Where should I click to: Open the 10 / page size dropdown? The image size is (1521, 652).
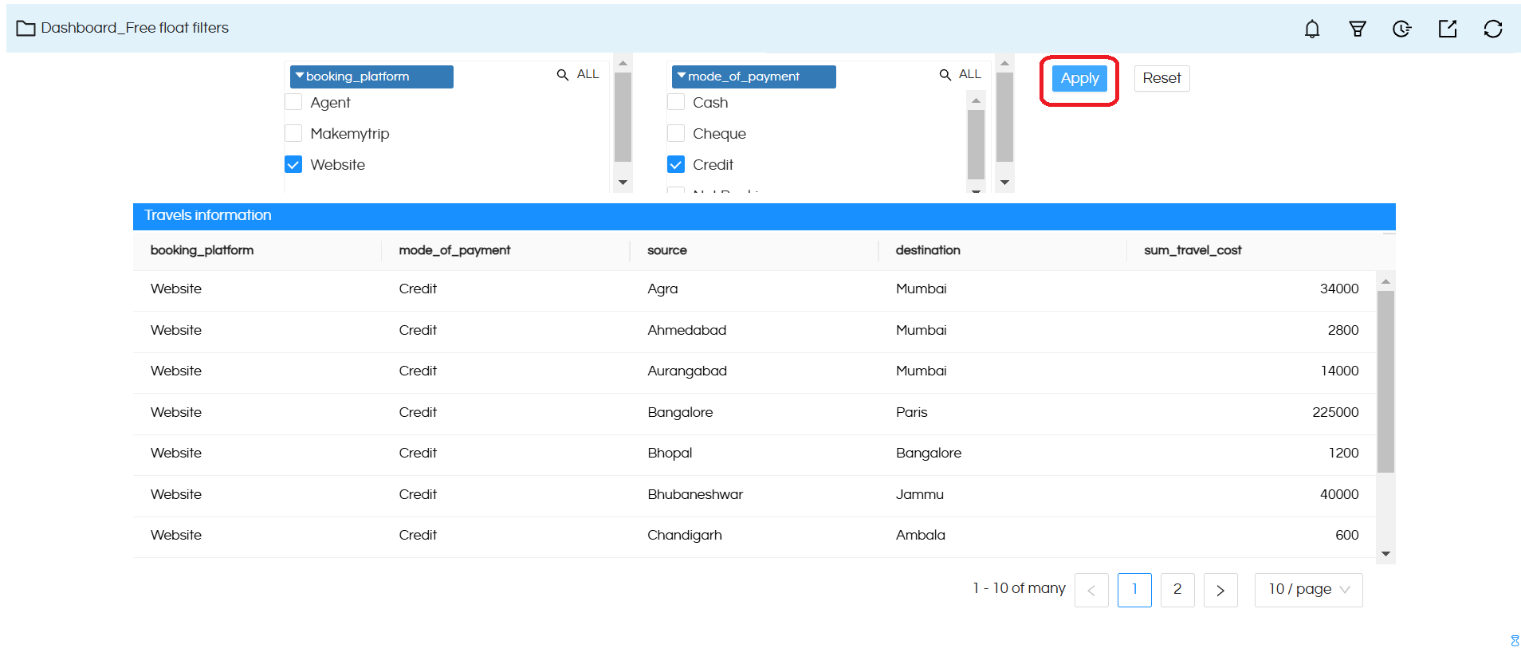coord(1308,590)
